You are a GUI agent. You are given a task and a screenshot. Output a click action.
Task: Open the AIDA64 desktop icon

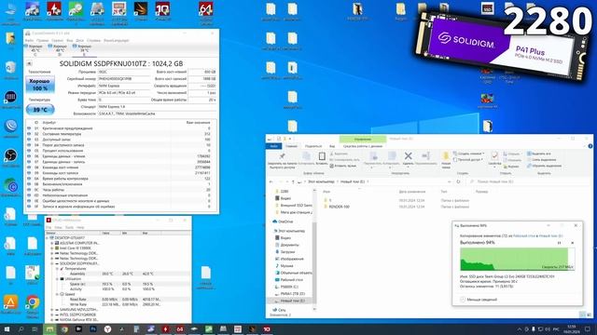206,9
